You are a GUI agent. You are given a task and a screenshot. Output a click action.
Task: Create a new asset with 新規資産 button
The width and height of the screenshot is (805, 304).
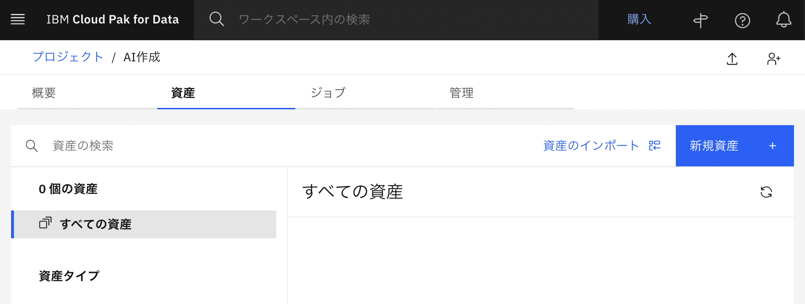click(x=734, y=145)
